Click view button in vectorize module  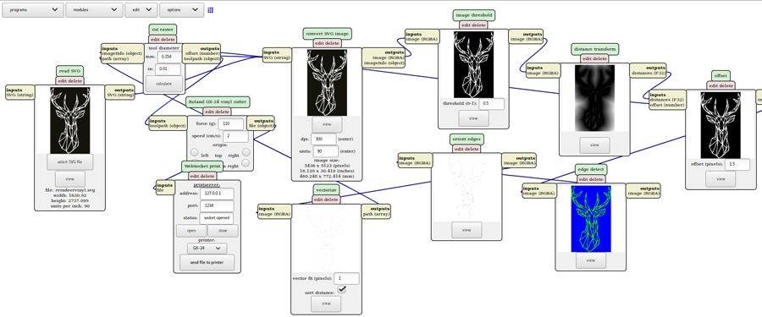[x=326, y=303]
